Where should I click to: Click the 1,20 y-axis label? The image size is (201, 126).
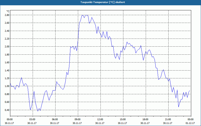pos(8,78)
